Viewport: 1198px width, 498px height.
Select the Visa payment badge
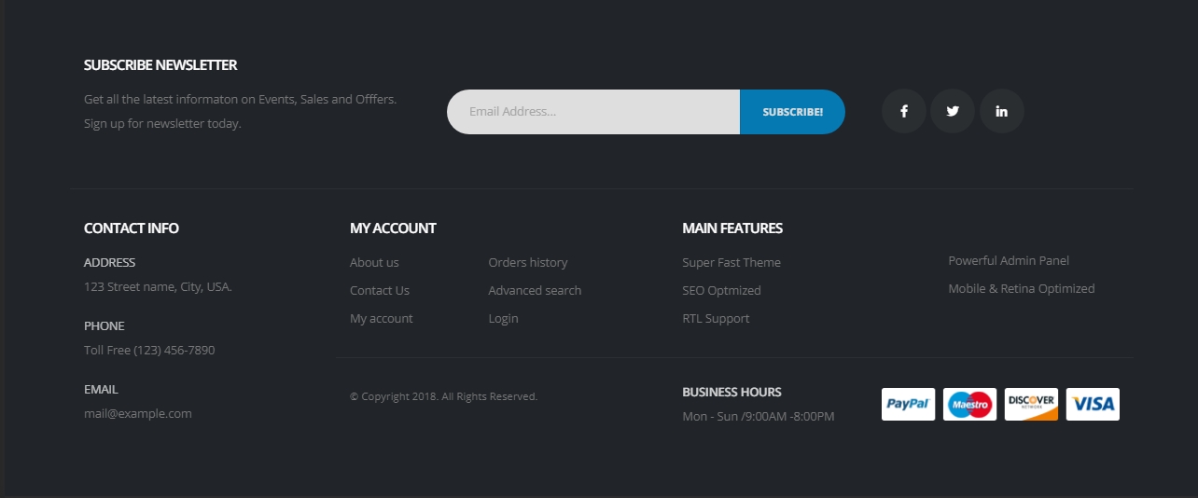coord(1093,404)
